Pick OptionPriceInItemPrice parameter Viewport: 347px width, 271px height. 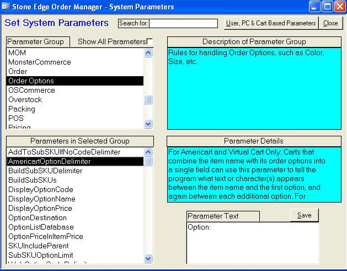[75, 236]
